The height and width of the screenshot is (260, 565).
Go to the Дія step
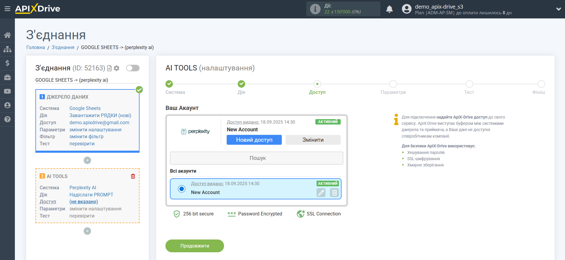point(241,84)
